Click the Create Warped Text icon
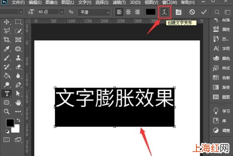 tap(165, 12)
